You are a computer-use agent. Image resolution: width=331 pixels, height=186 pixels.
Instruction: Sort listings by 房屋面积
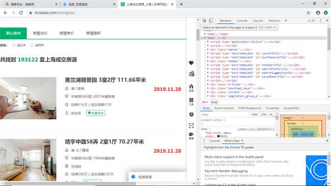coord(94,33)
